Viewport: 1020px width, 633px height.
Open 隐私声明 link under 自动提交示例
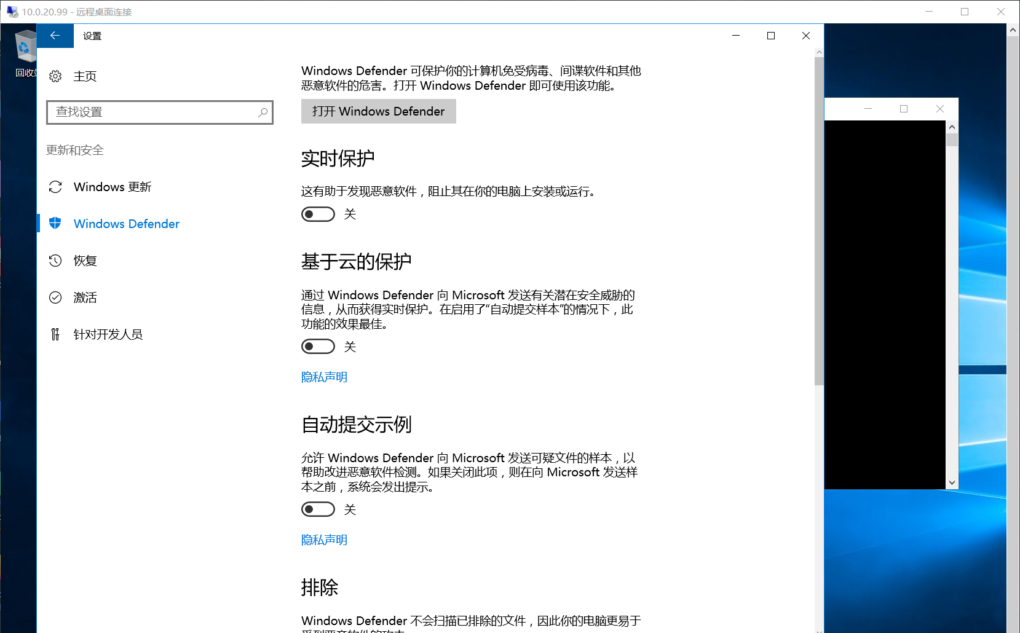coord(324,540)
